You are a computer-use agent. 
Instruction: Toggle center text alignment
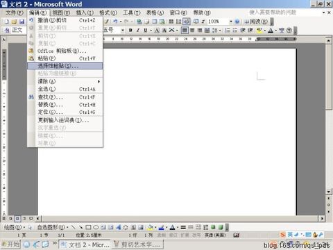tap(192, 30)
